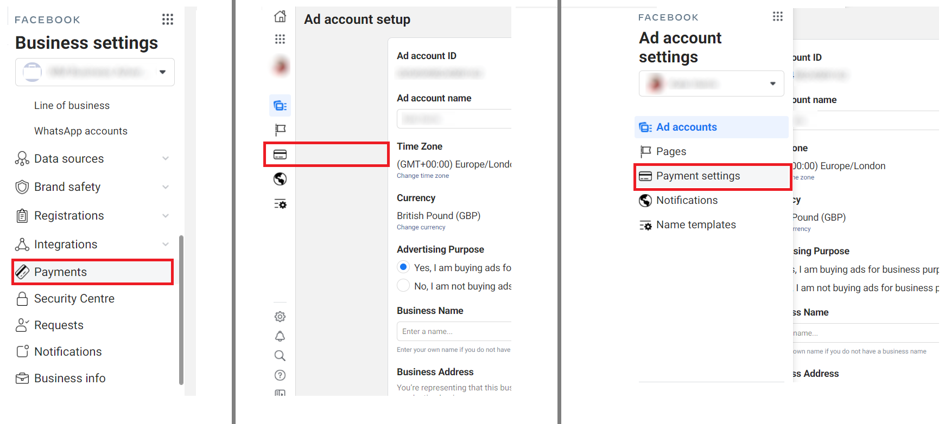Select 'No, I am not buying ads' option
The height and width of the screenshot is (424, 951).
(403, 286)
